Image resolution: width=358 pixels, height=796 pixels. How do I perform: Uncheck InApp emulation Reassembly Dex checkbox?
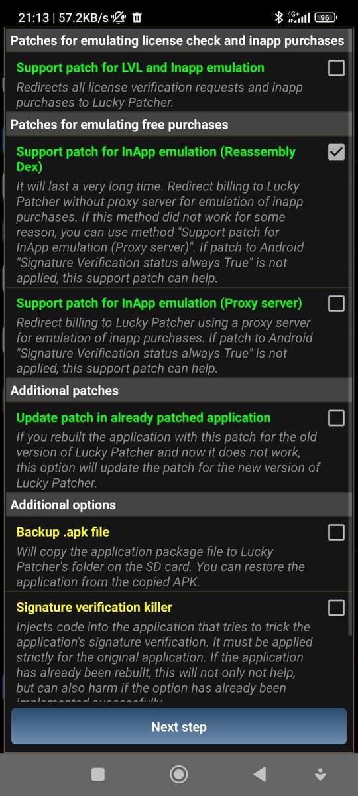337,152
